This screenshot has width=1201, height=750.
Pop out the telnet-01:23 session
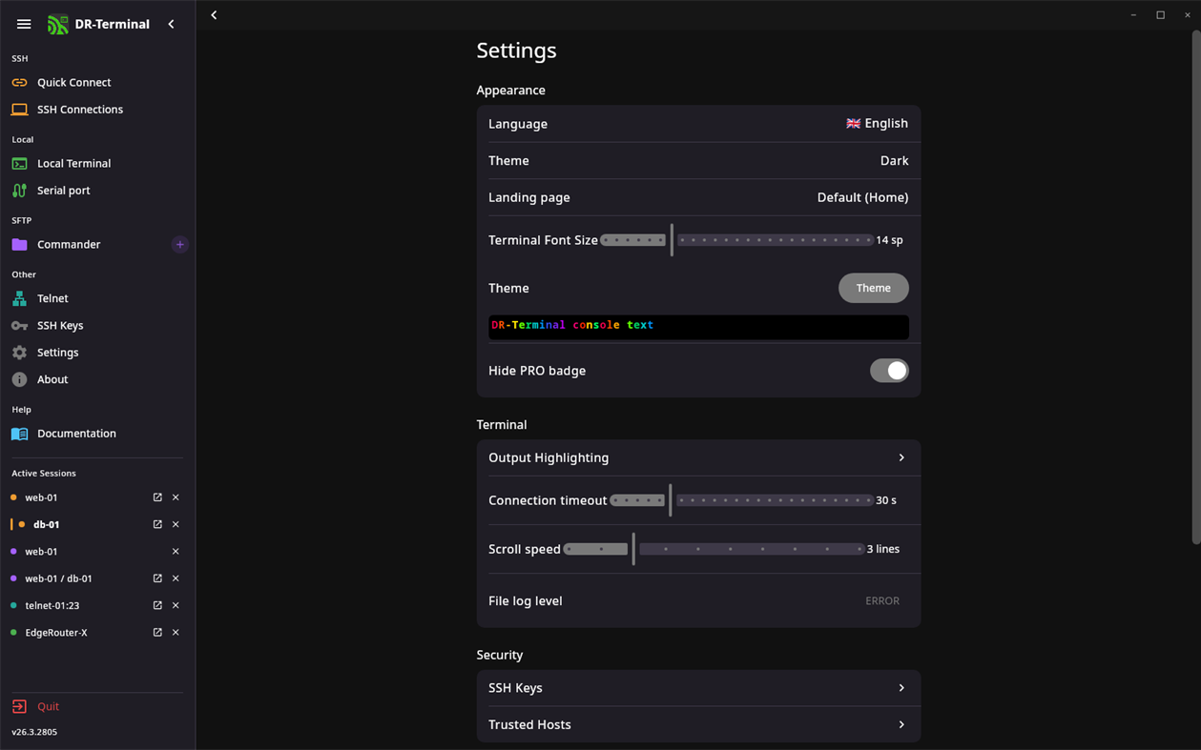(x=157, y=605)
